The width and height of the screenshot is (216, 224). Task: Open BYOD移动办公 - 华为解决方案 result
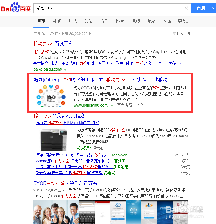tap(65, 183)
